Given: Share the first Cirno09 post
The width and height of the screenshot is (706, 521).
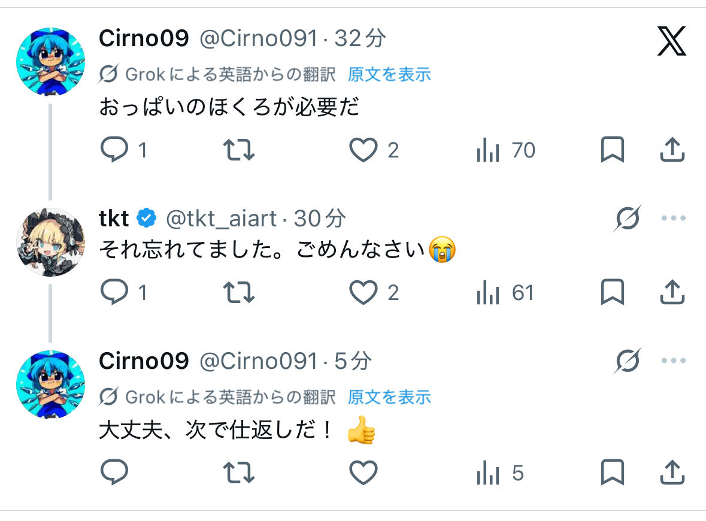Looking at the screenshot, I should pos(672,150).
